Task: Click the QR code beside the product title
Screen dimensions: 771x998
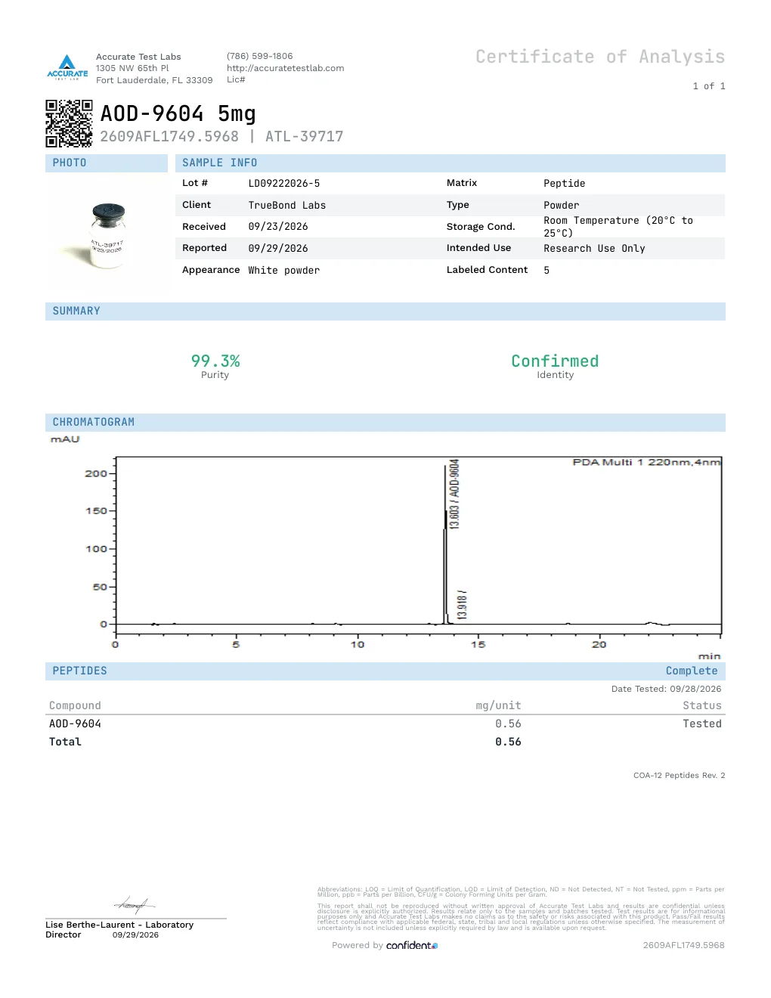Action: tap(69, 123)
